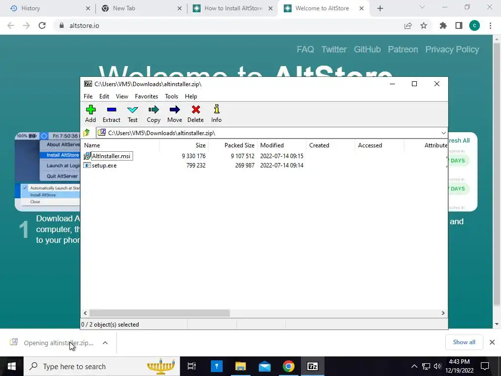Open File Explorer from the taskbar
The height and width of the screenshot is (376, 501).
pos(241,366)
